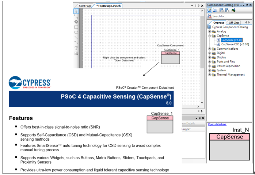The height and width of the screenshot is (175, 255).
Task: Click the green chip update components icon
Action: coord(233,10)
